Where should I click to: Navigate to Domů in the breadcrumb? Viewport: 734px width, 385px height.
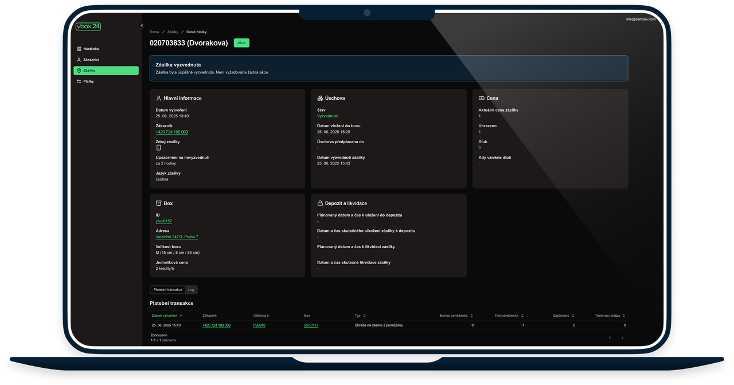pyautogui.click(x=154, y=32)
